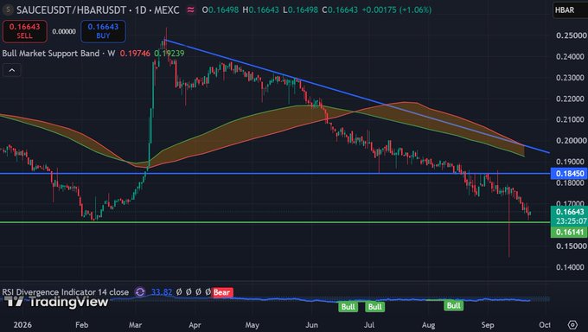Open the HBAR currency selector

click(569, 10)
